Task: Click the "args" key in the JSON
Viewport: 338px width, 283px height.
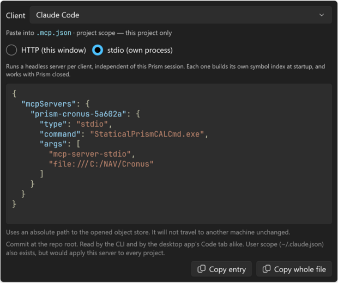Action: point(53,144)
